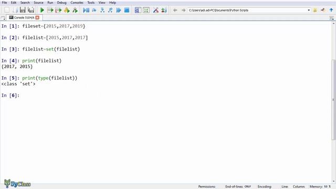Click Column indicator in status bar
The width and height of the screenshot is (336, 189).
coord(299,187)
